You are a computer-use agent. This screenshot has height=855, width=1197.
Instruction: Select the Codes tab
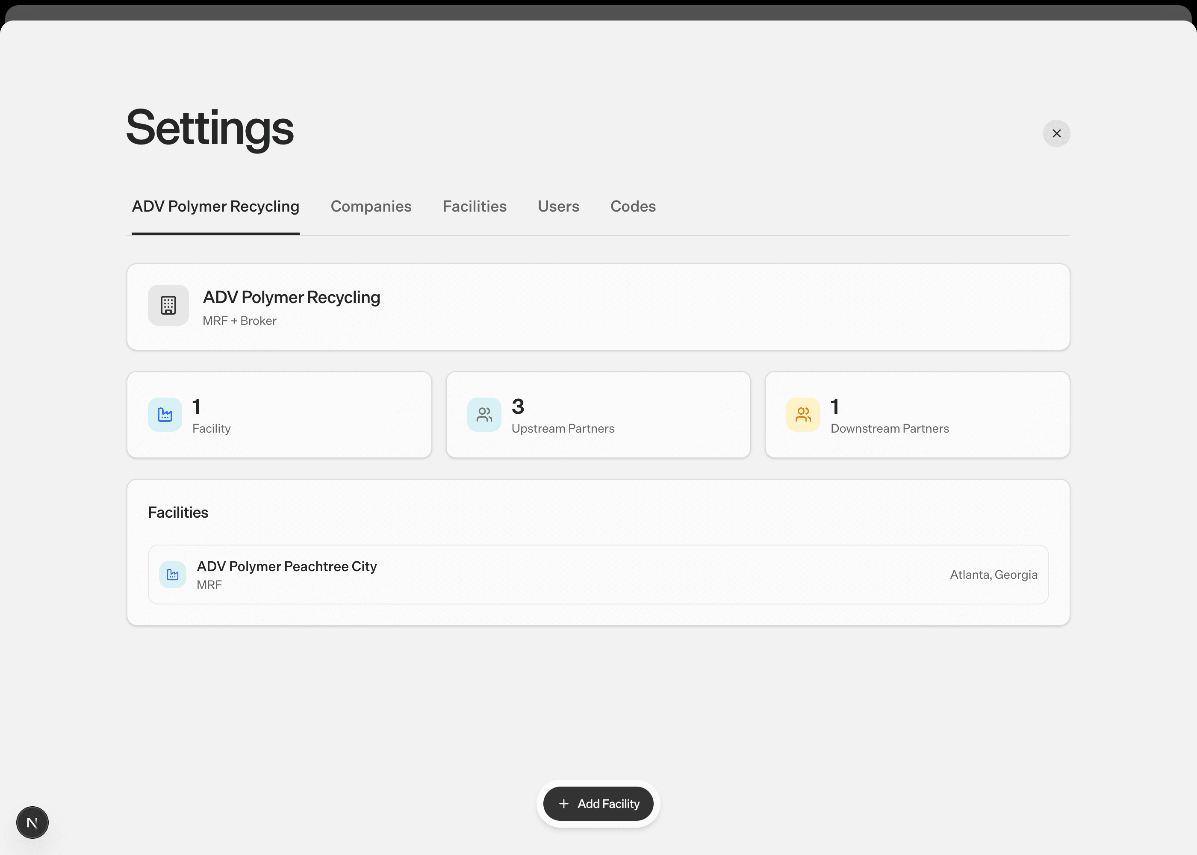(x=633, y=206)
